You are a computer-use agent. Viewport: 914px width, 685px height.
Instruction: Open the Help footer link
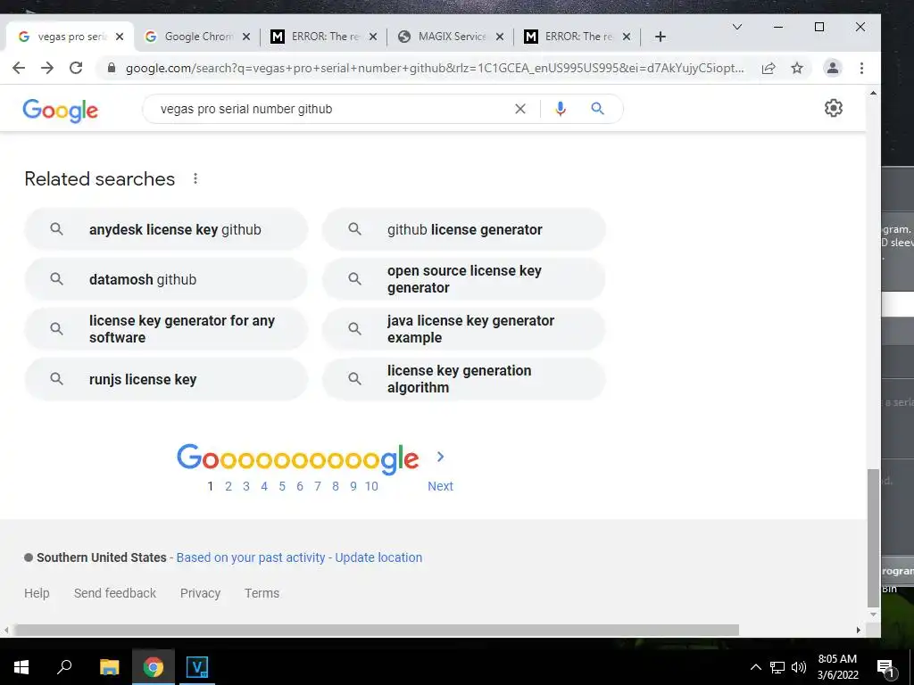37,593
